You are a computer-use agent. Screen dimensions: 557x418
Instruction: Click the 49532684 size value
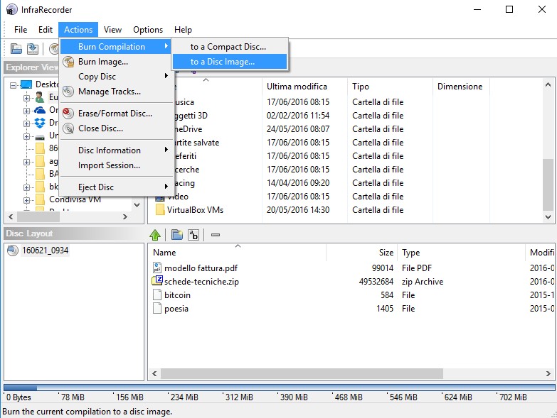(x=376, y=281)
